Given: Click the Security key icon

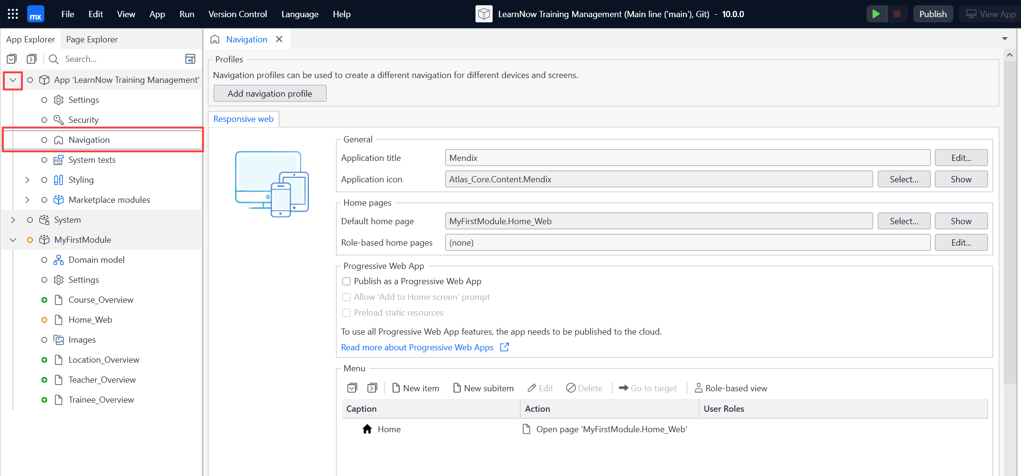Looking at the screenshot, I should pyautogui.click(x=59, y=120).
